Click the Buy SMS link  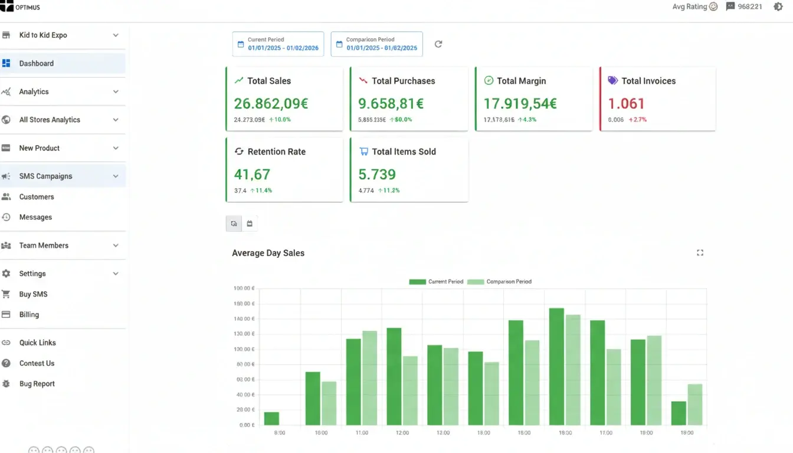[33, 294]
